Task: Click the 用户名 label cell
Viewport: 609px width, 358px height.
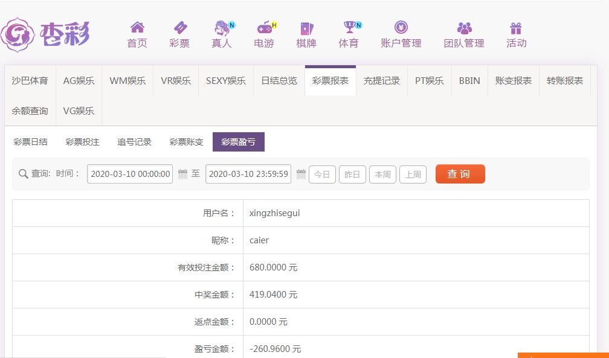Action: [x=128, y=213]
